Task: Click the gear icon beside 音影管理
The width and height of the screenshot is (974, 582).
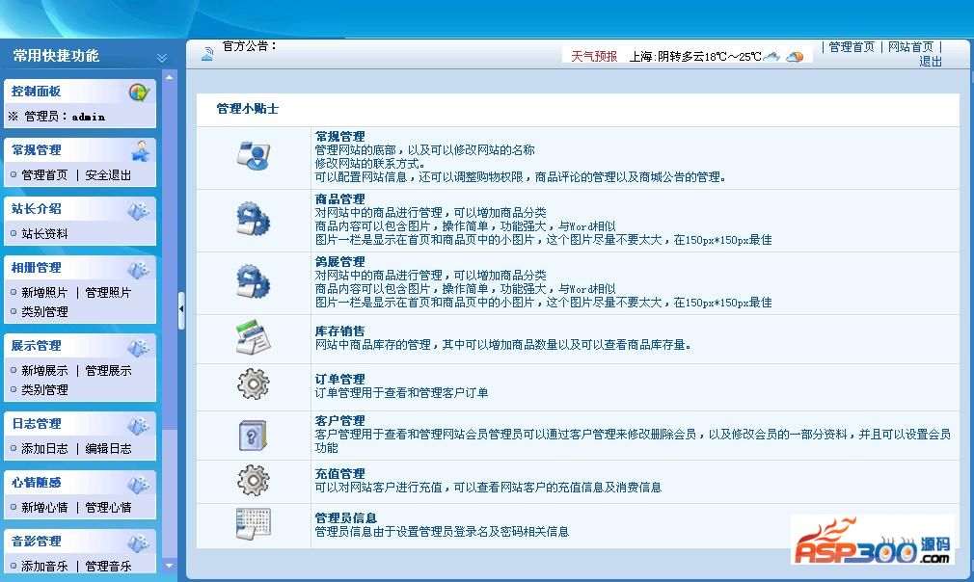Action: click(138, 543)
